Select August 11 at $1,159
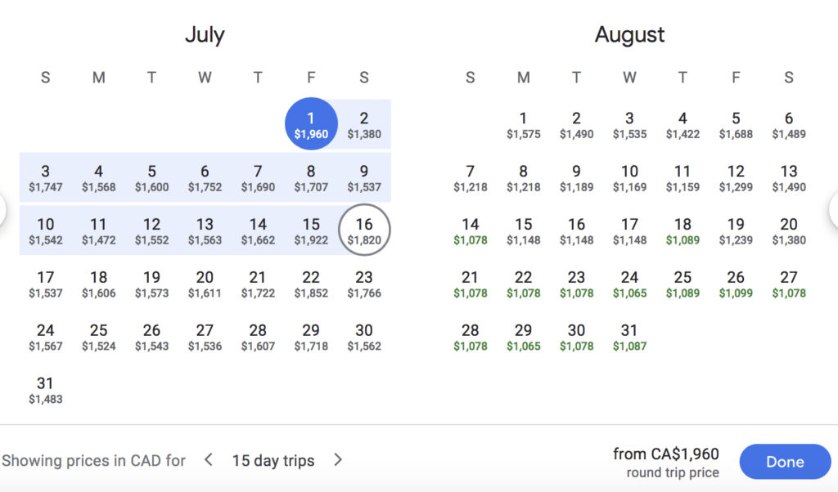838x492 pixels. click(x=683, y=177)
